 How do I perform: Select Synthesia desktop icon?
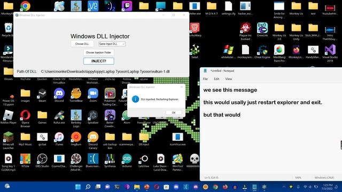110,161
